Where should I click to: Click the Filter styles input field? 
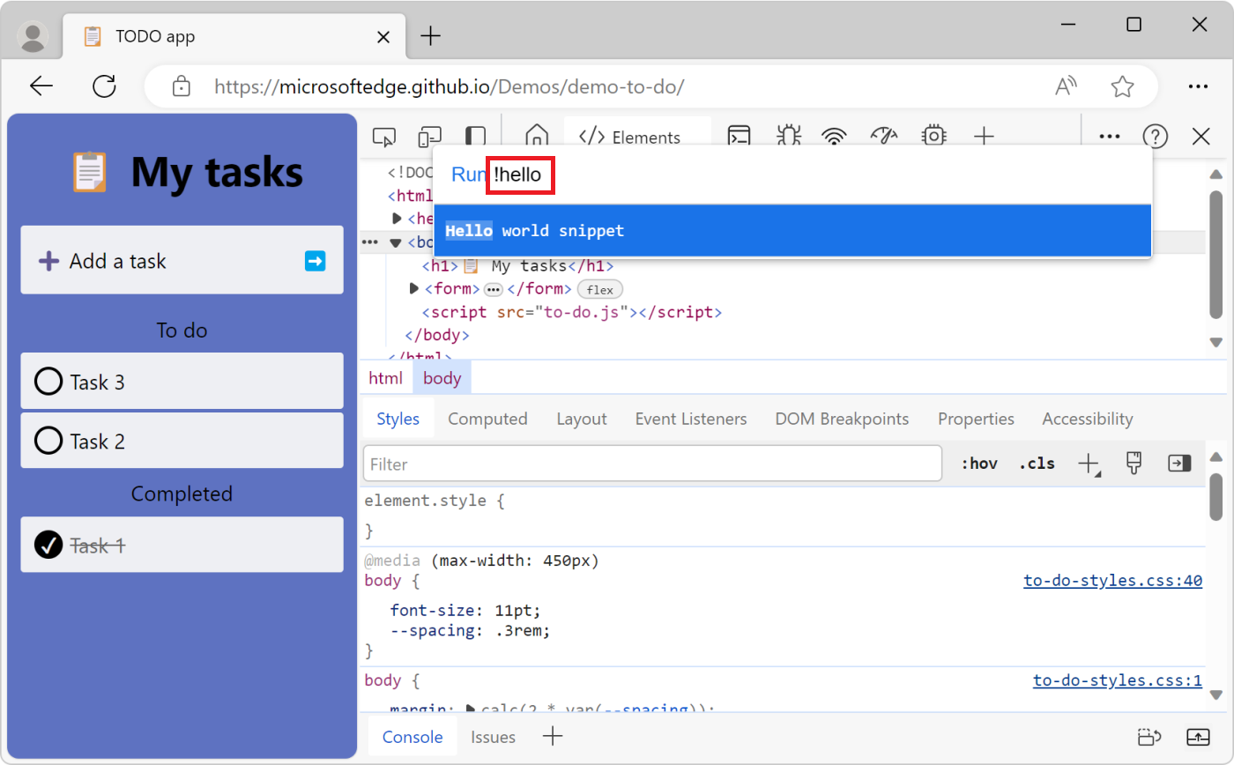coord(652,464)
